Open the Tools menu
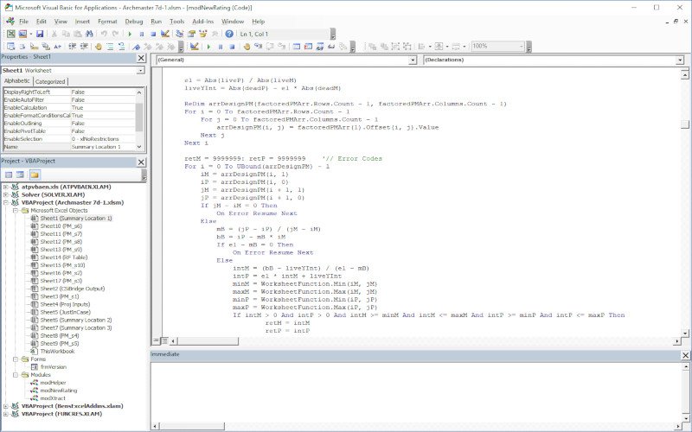The width and height of the screenshot is (692, 432). 176,21
